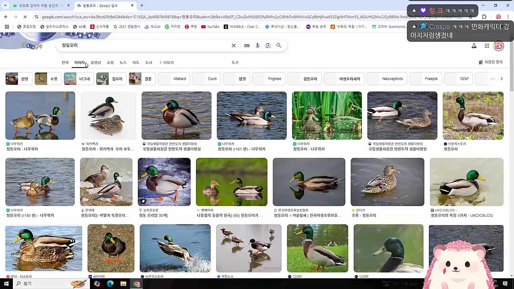
Task: Open the 인디카 female duck image result
Action: click(x=387, y=182)
